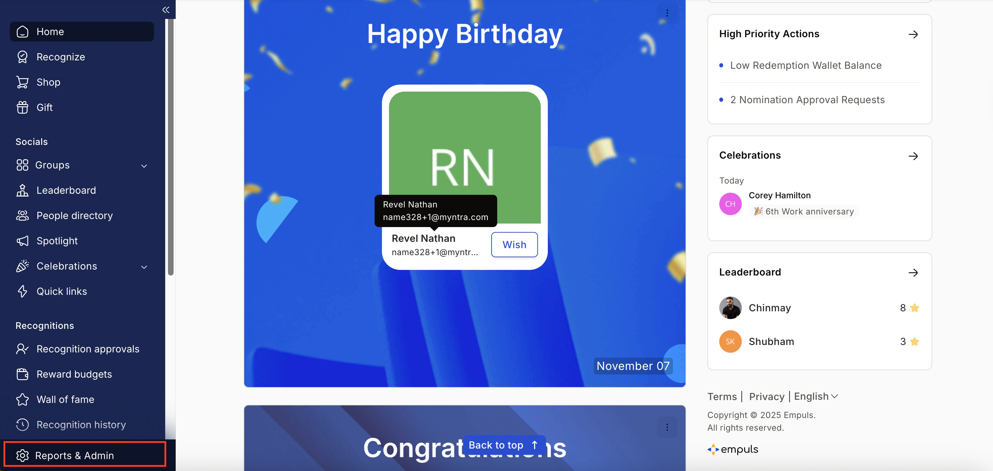Click Shubham's 3 star score
Screen dimensions: 993x471
coord(909,341)
